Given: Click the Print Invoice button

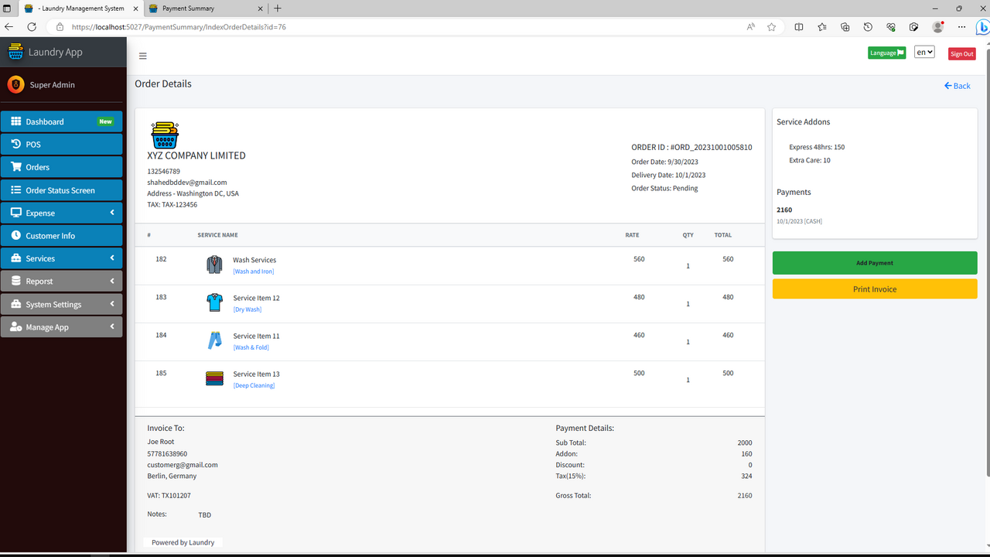Looking at the screenshot, I should coord(874,289).
